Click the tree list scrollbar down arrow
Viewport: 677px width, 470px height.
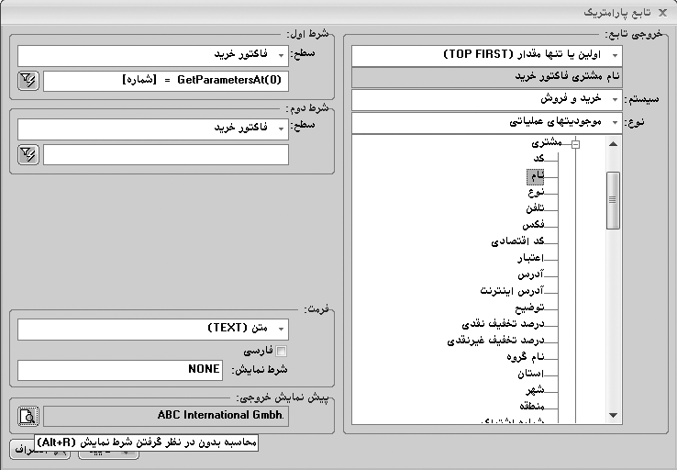click(x=613, y=416)
